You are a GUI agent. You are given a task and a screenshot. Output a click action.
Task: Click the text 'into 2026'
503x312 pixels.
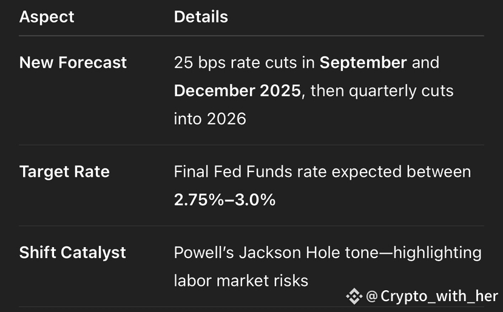(210, 119)
